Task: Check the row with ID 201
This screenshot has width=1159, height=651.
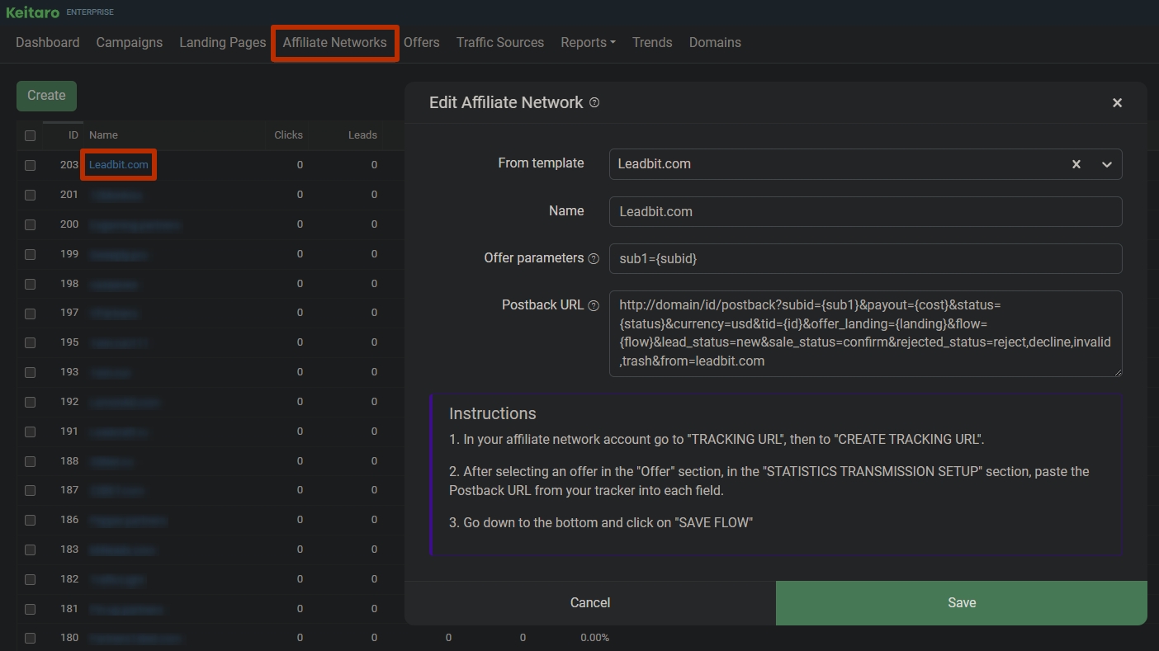Action: [31, 195]
